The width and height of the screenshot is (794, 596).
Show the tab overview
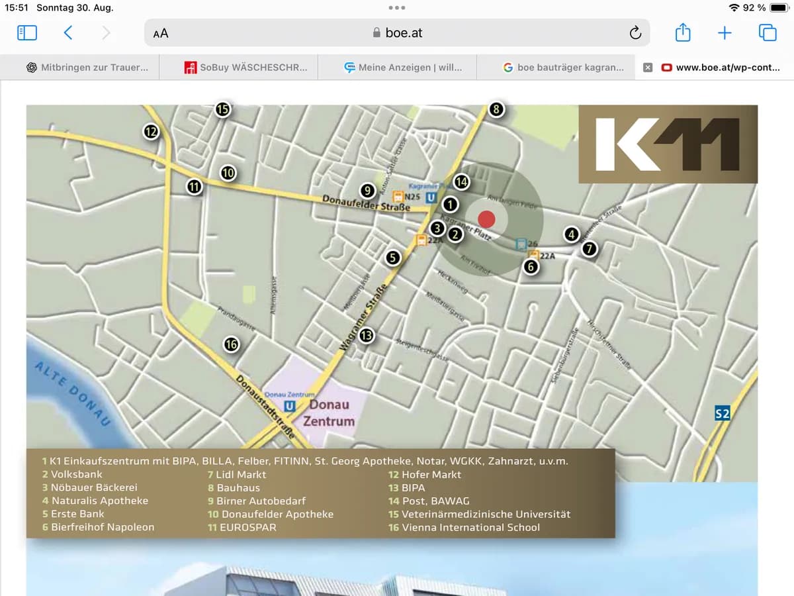pyautogui.click(x=768, y=32)
